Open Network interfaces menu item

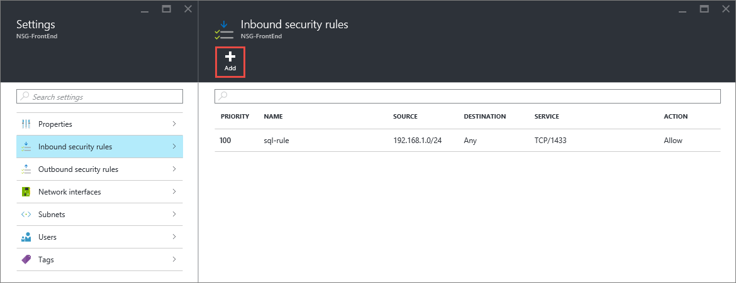(x=99, y=191)
